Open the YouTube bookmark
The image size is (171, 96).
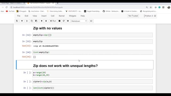[x=10, y=11]
